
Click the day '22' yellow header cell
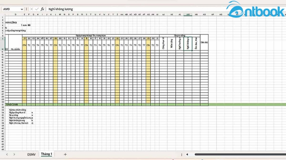click(117, 38)
